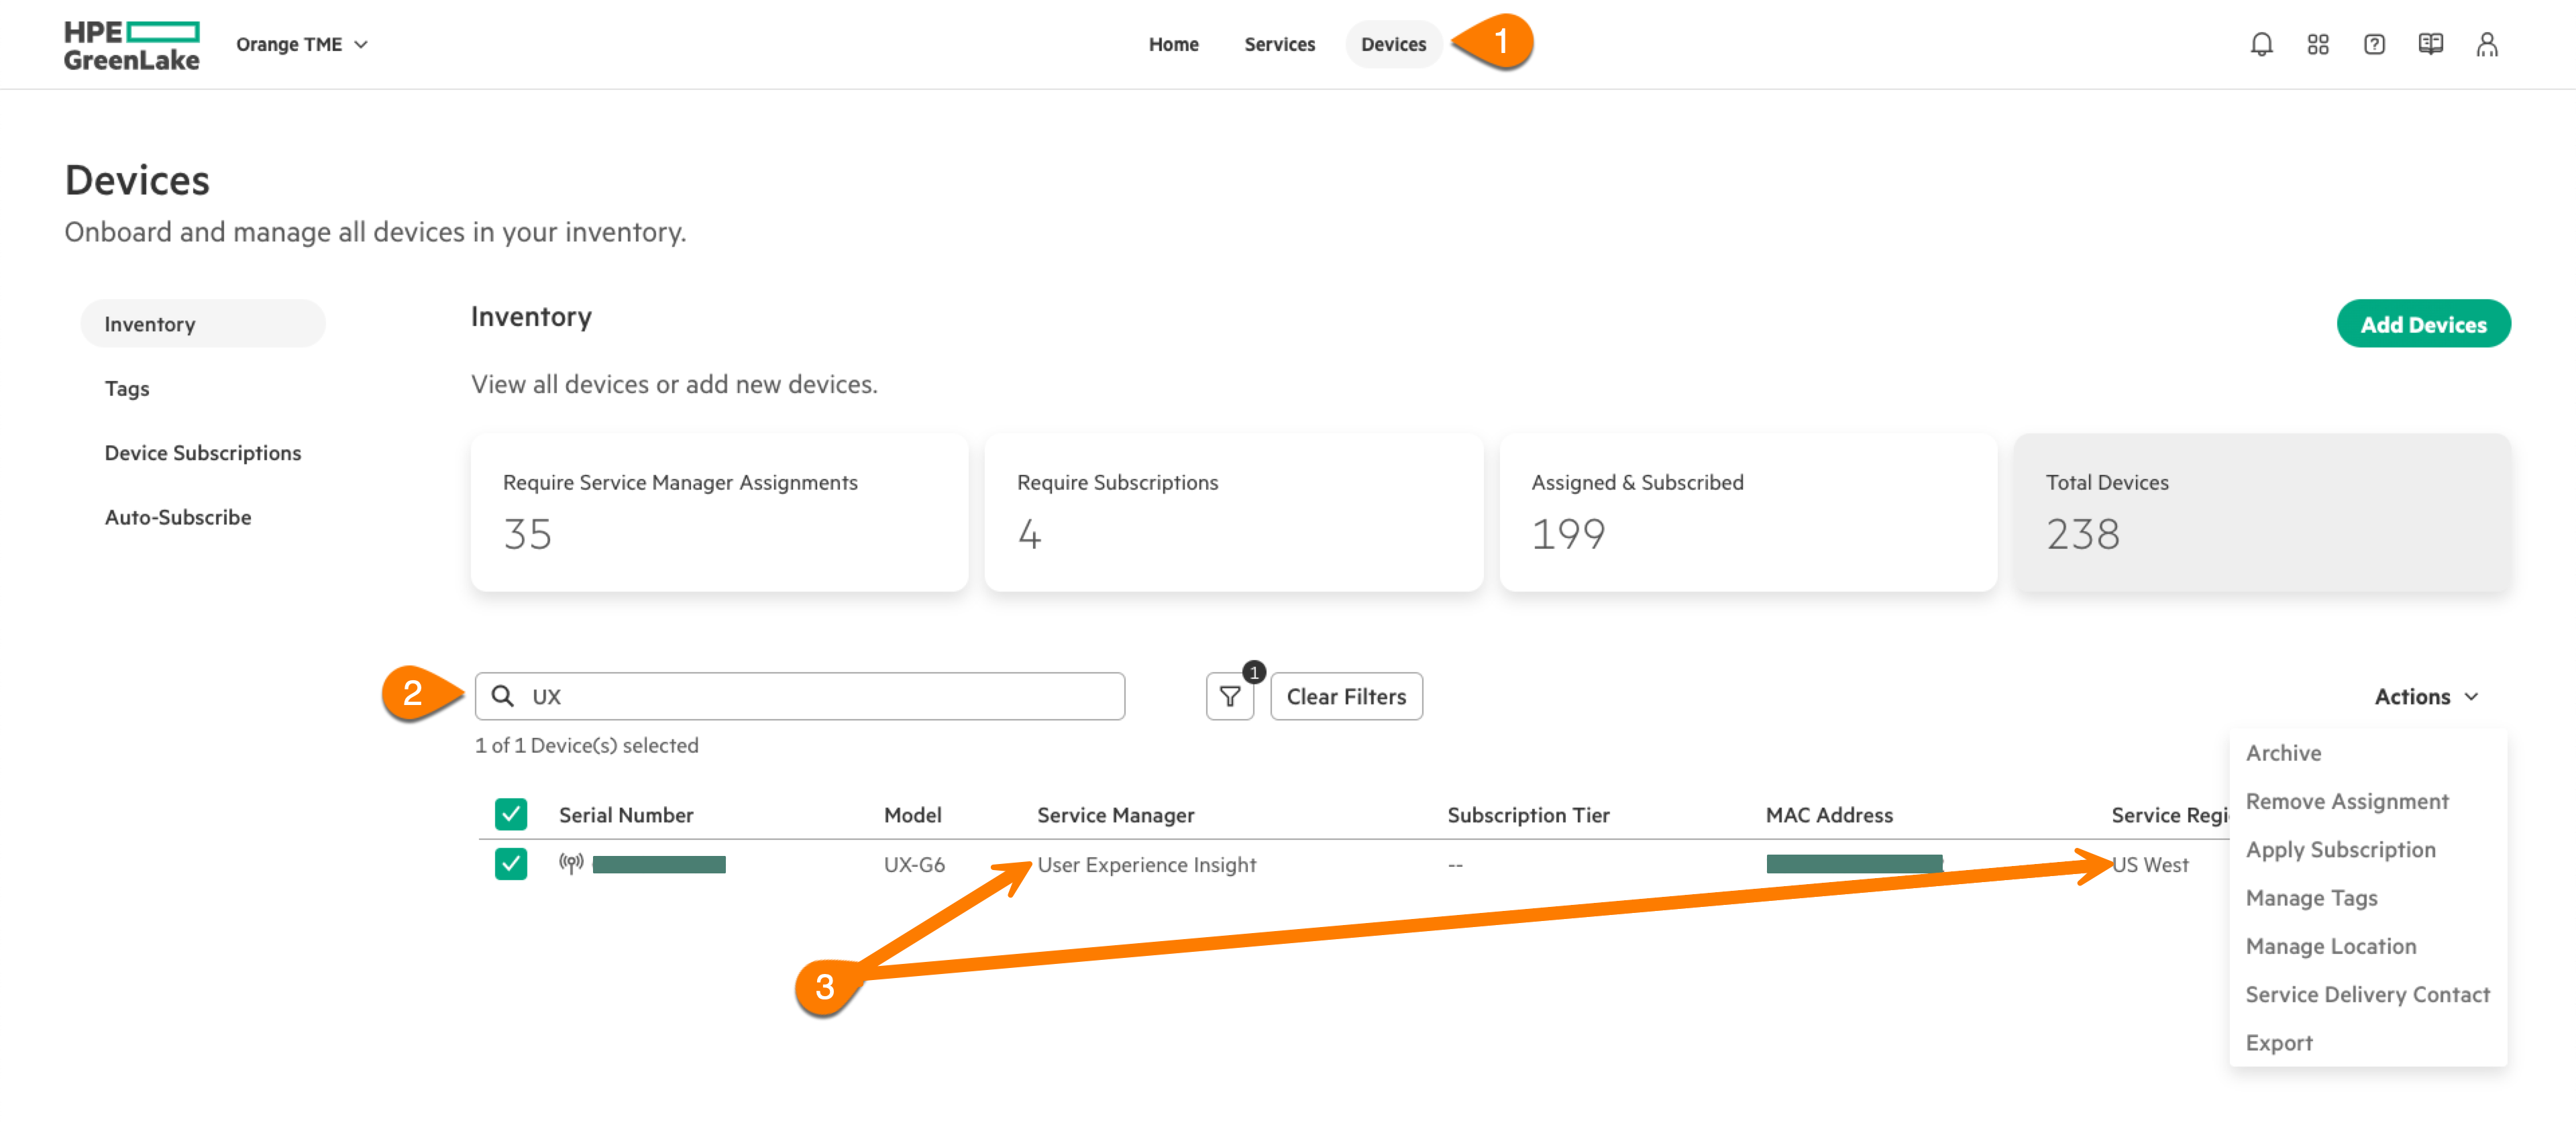Click the filter funnel icon
The width and height of the screenshot is (2576, 1135).
coord(1229,696)
